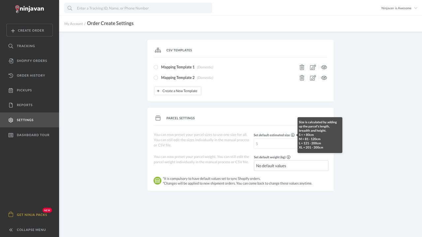Focus the Tracking ID search field

coord(138,8)
